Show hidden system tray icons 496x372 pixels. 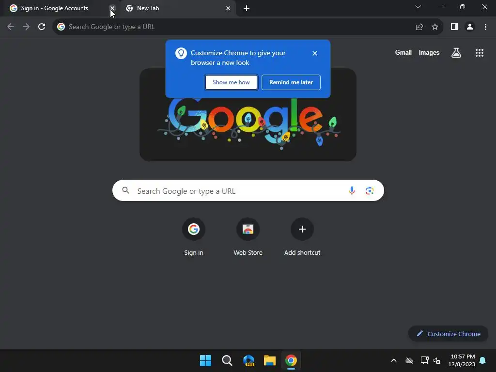tap(394, 360)
